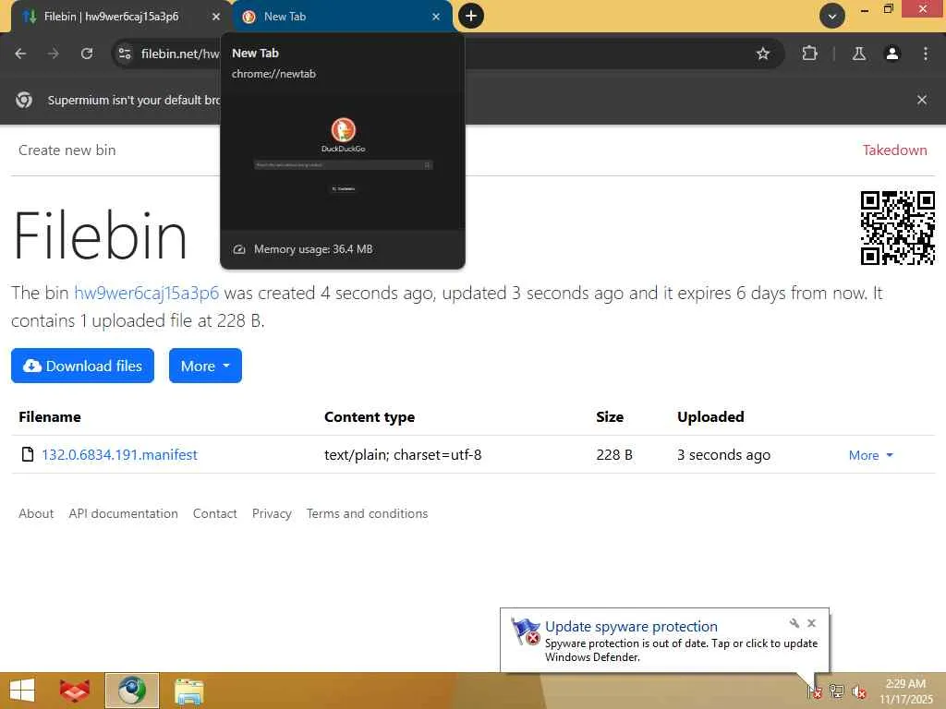Click the Update spyware protection notification title
This screenshot has width=946, height=709.
coord(631,627)
